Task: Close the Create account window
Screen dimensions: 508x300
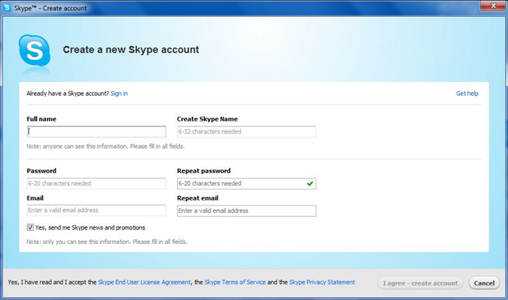Action: [x=493, y=6]
